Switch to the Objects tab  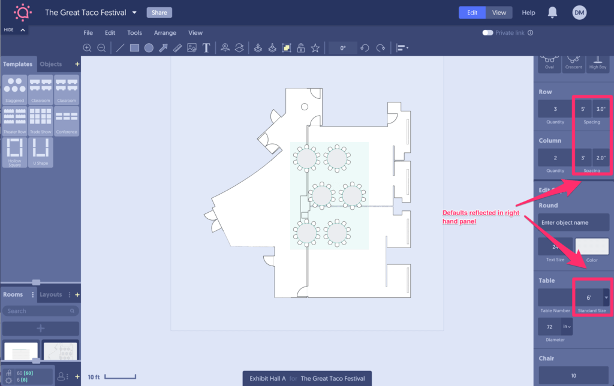point(51,64)
